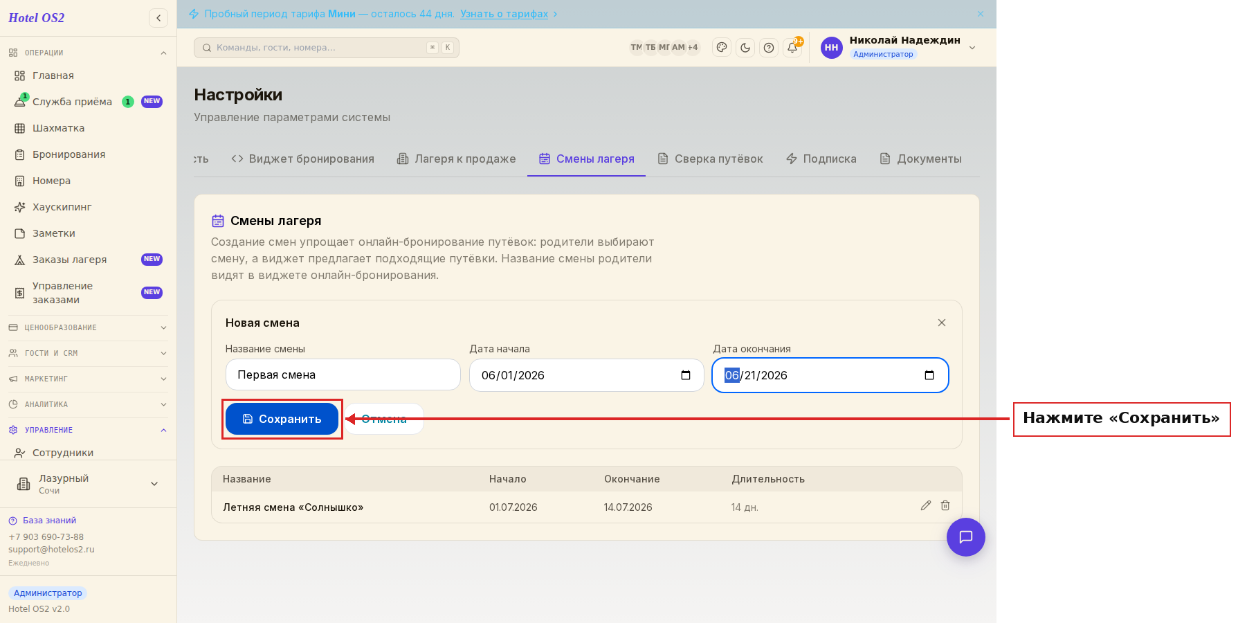The image size is (1247, 623).
Task: Click the Сохранить button
Action: (x=282, y=419)
